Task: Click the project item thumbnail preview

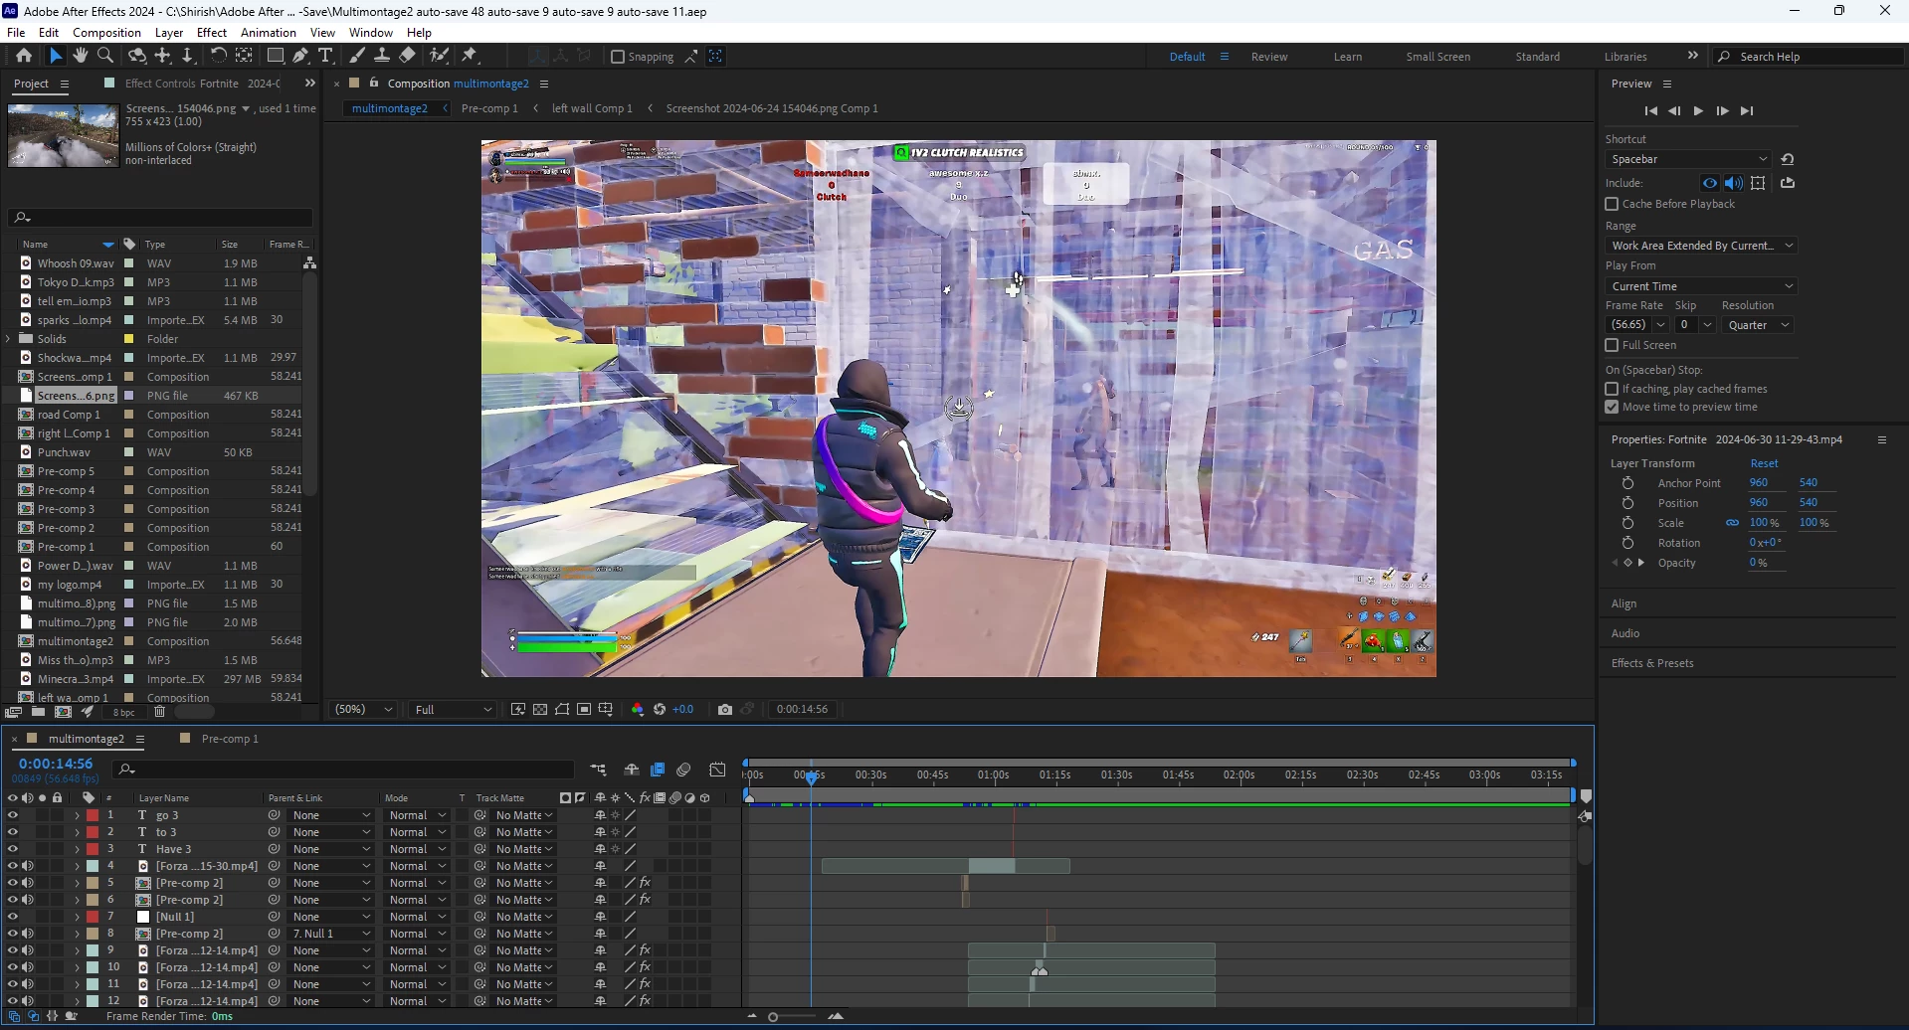Action: [64, 134]
